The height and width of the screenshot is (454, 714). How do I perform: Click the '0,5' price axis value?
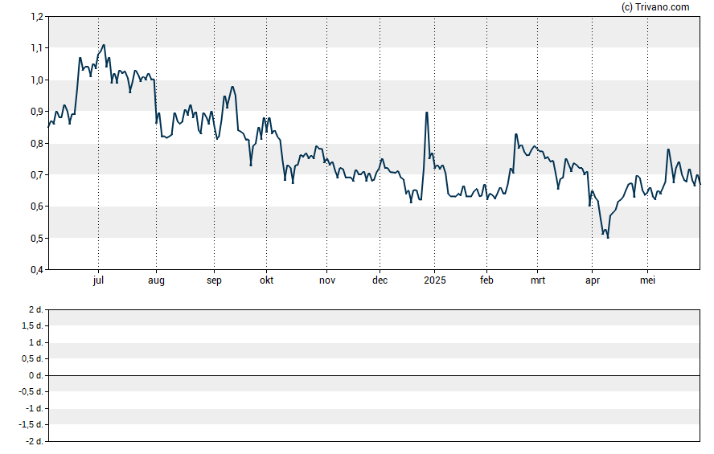pyautogui.click(x=37, y=238)
